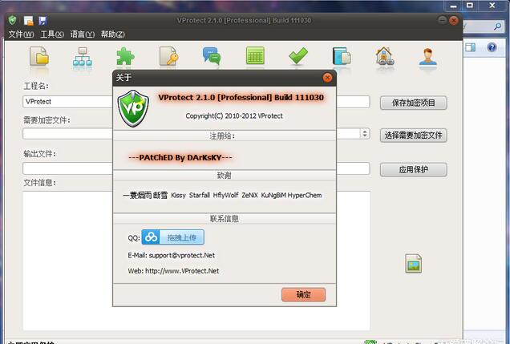Click the picture file icon below 应用保护
Viewport: 510px width, 344px height.
[x=414, y=263]
